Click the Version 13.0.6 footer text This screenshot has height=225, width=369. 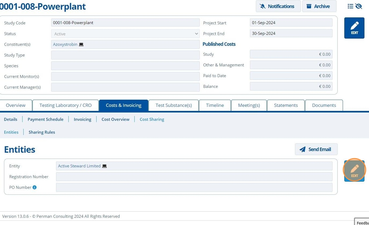pos(61,216)
